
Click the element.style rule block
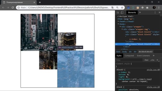click(x=137, y=65)
